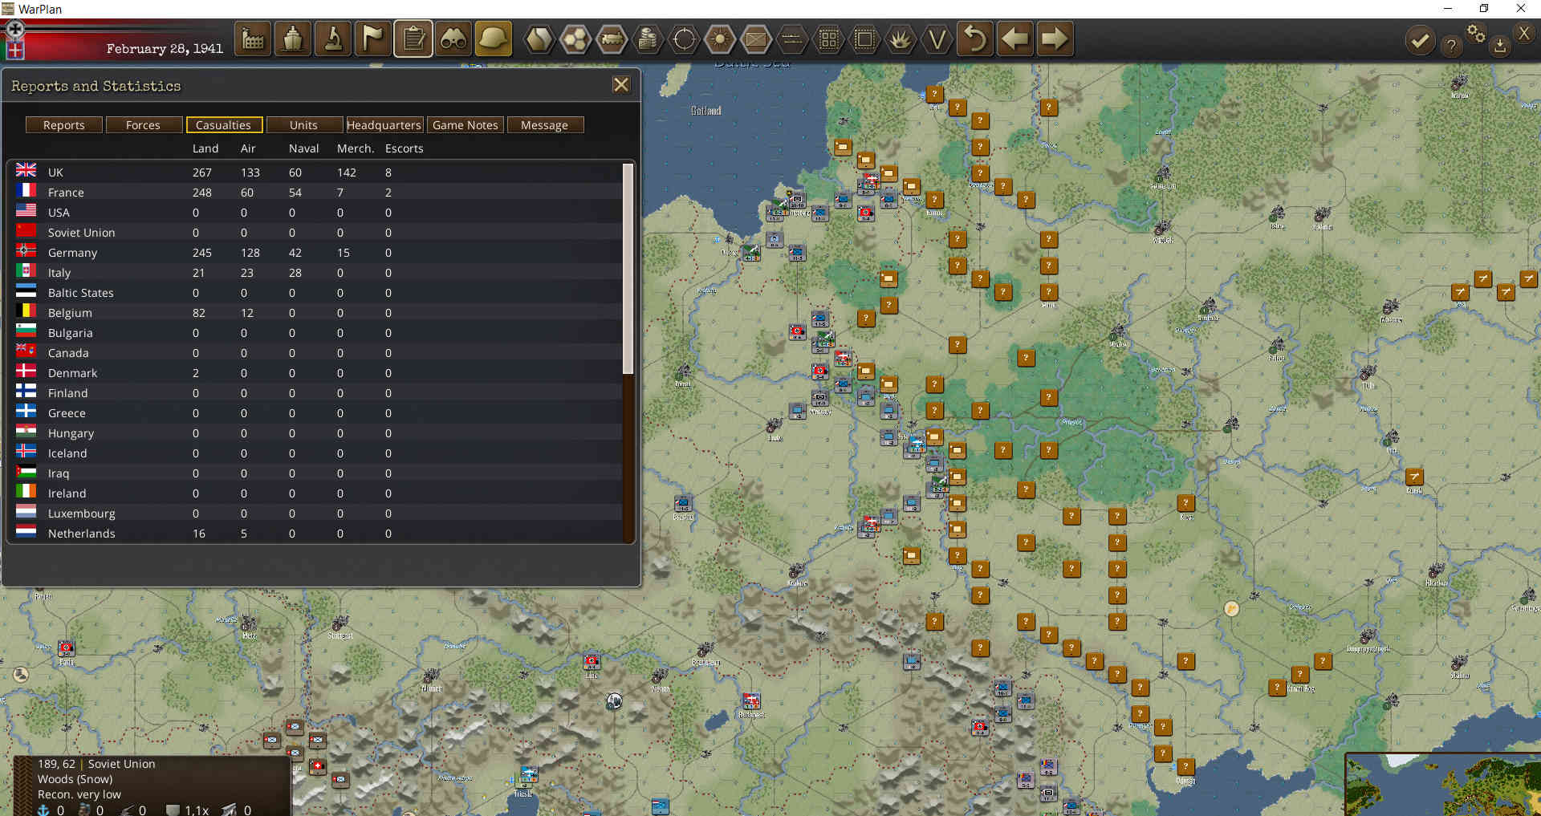This screenshot has width=1541, height=816.
Task: Click the single square frame hex icon
Action: click(864, 39)
